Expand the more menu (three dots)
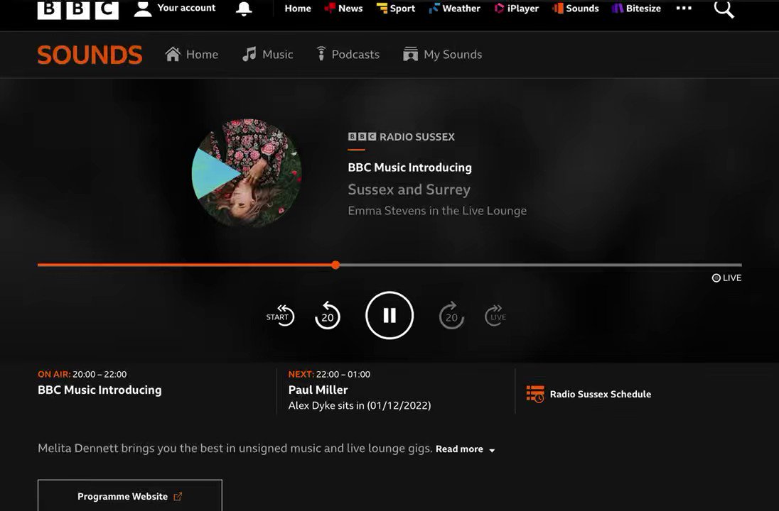Screen dimensions: 779x511 684,8
